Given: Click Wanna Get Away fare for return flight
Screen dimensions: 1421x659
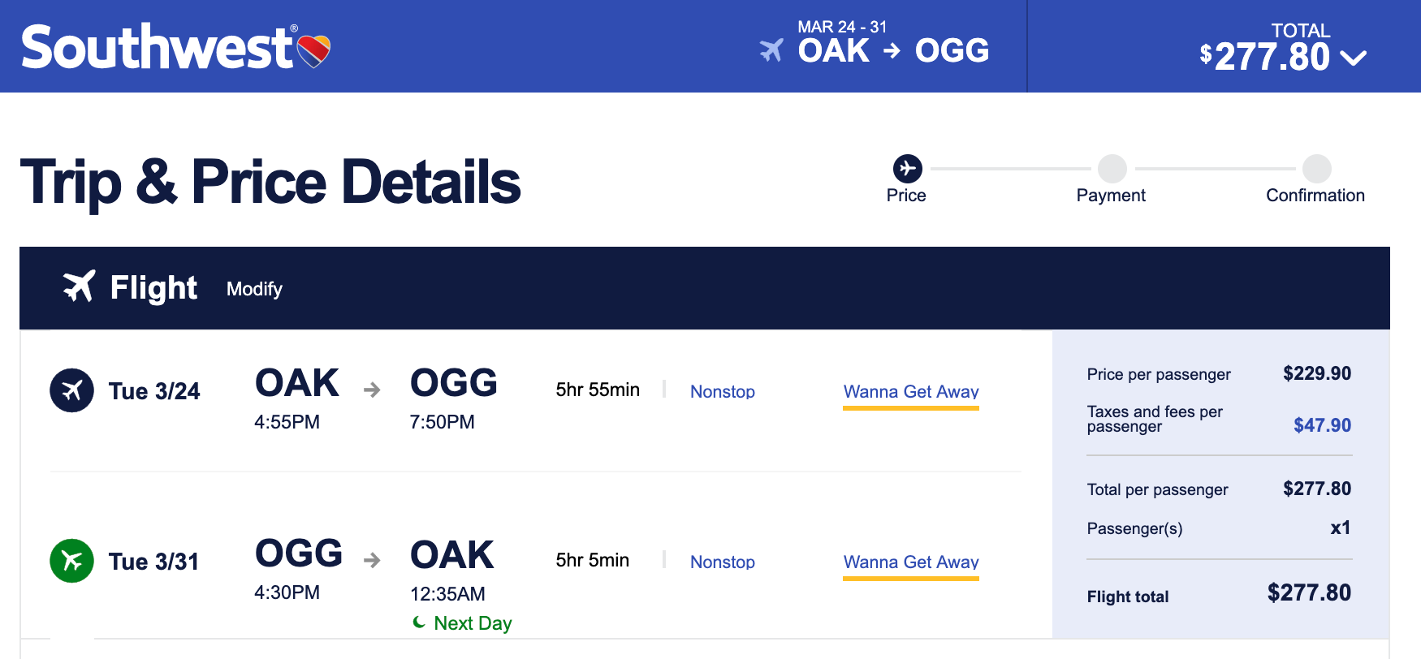Looking at the screenshot, I should pos(910,562).
